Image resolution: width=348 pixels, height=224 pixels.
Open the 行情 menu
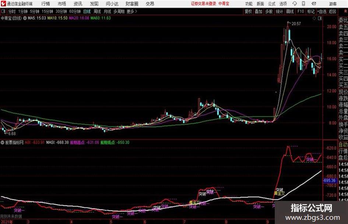[46, 4]
